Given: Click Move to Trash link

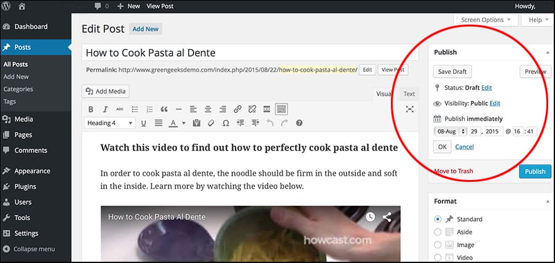Looking at the screenshot, I should (454, 171).
